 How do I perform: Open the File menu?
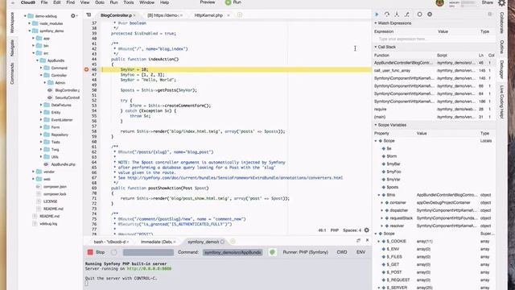pos(44,2)
